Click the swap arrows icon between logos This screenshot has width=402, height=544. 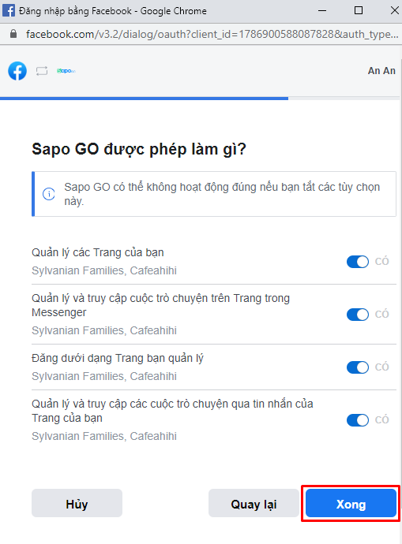click(42, 71)
